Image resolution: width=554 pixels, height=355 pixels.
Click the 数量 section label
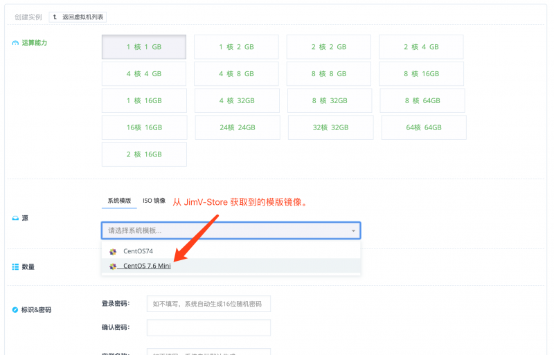[x=28, y=266]
